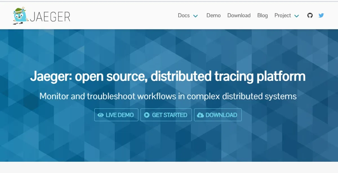The width and height of the screenshot is (338, 173).
Task: Click the DOWNLOAD hero button
Action: 218,115
